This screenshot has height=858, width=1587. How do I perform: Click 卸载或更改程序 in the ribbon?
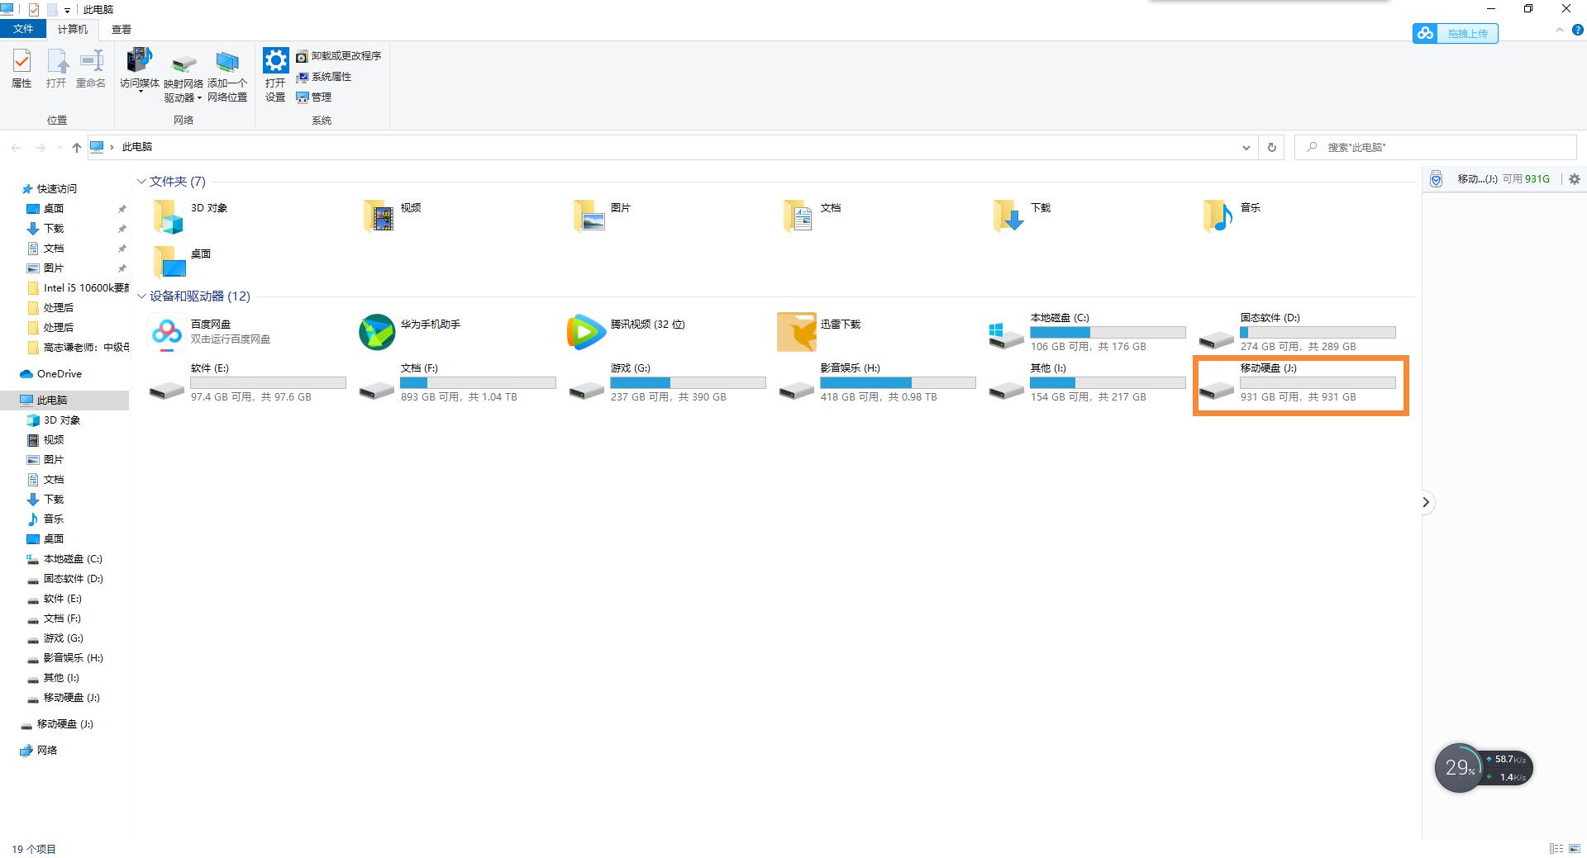(x=339, y=56)
